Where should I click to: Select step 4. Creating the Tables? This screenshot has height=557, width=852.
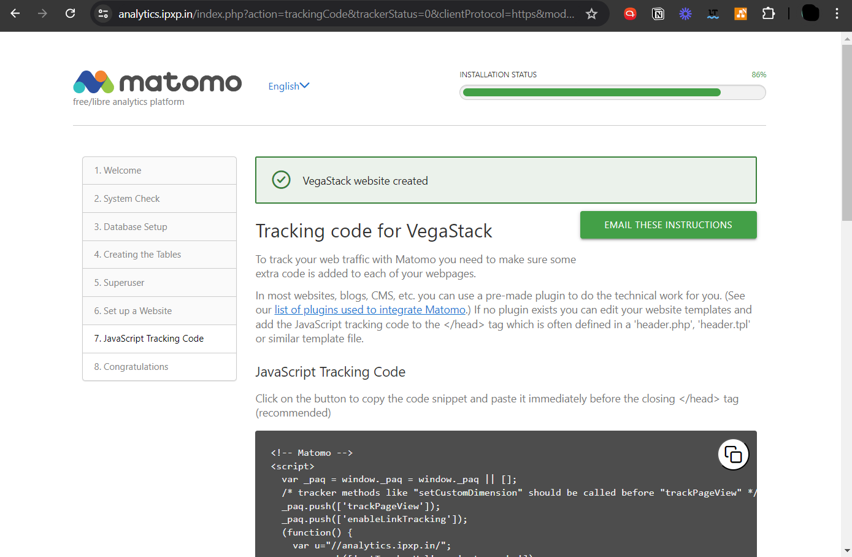tap(159, 255)
